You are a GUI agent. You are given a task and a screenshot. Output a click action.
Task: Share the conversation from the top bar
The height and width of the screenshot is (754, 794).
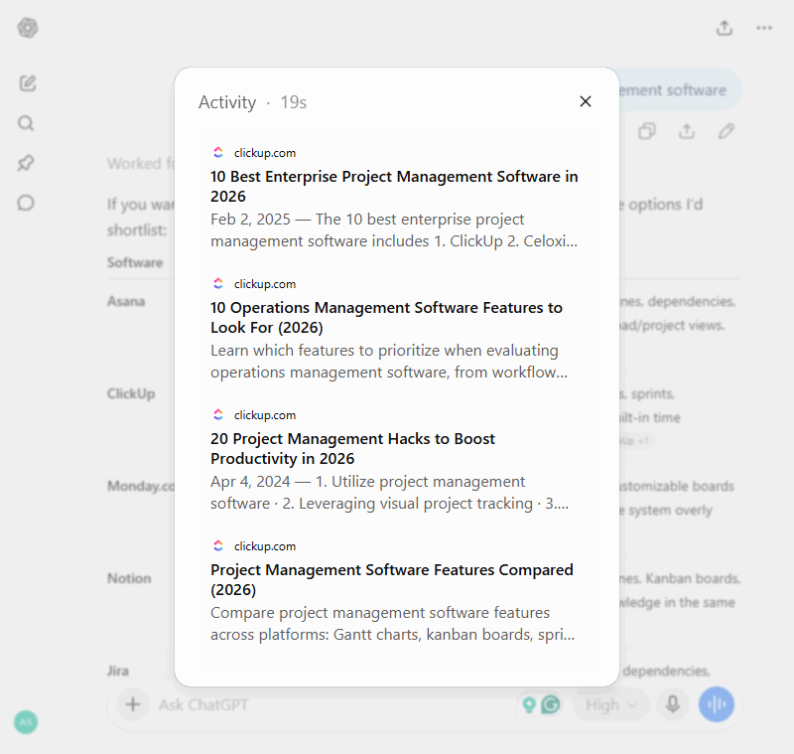pos(725,28)
